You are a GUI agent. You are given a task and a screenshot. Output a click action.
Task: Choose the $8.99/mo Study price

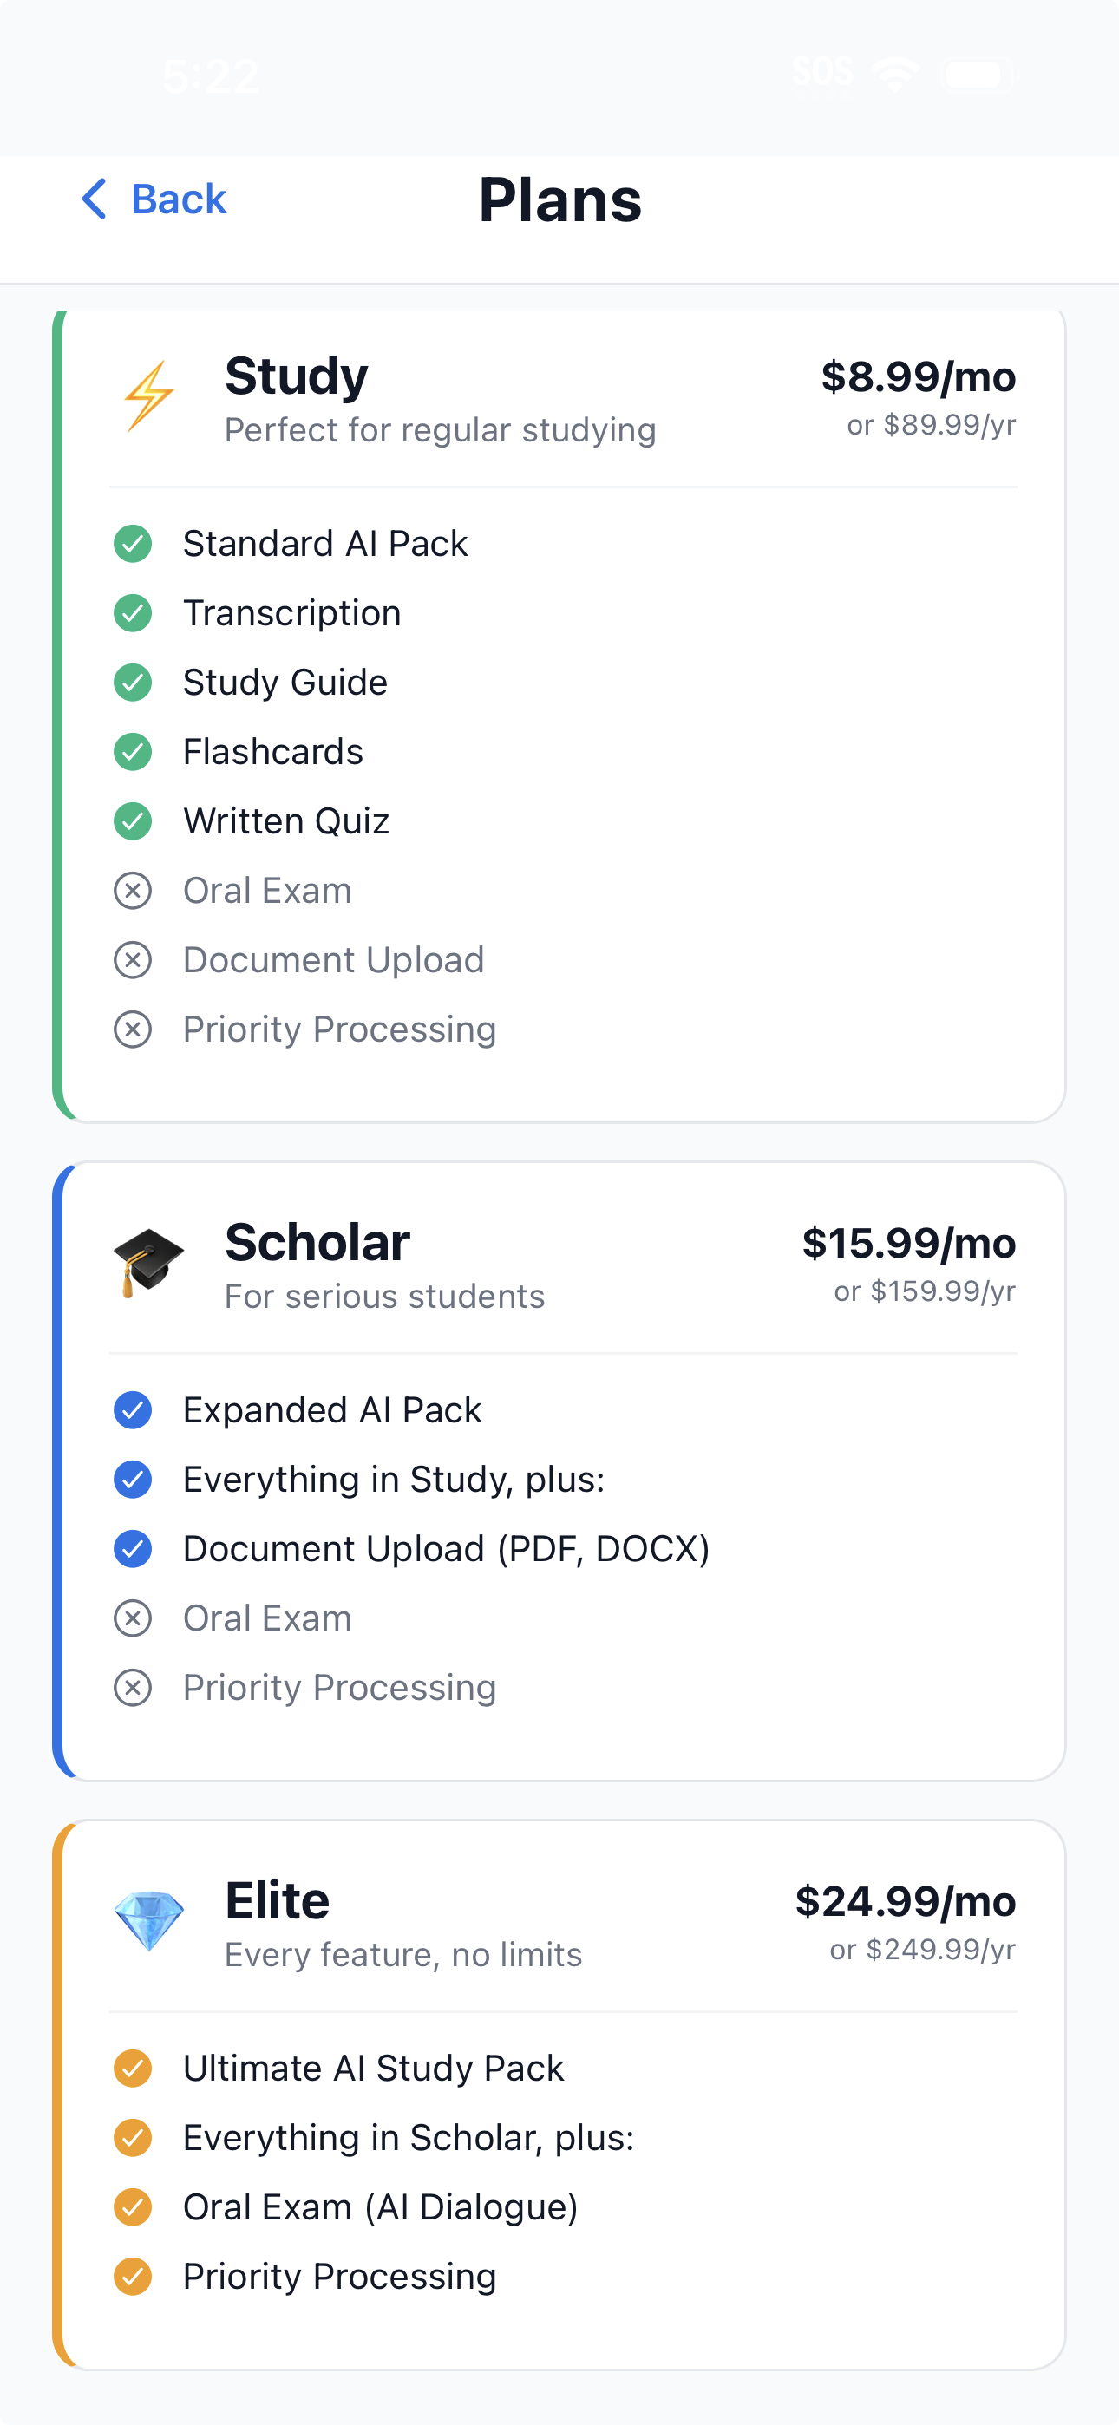919,376
